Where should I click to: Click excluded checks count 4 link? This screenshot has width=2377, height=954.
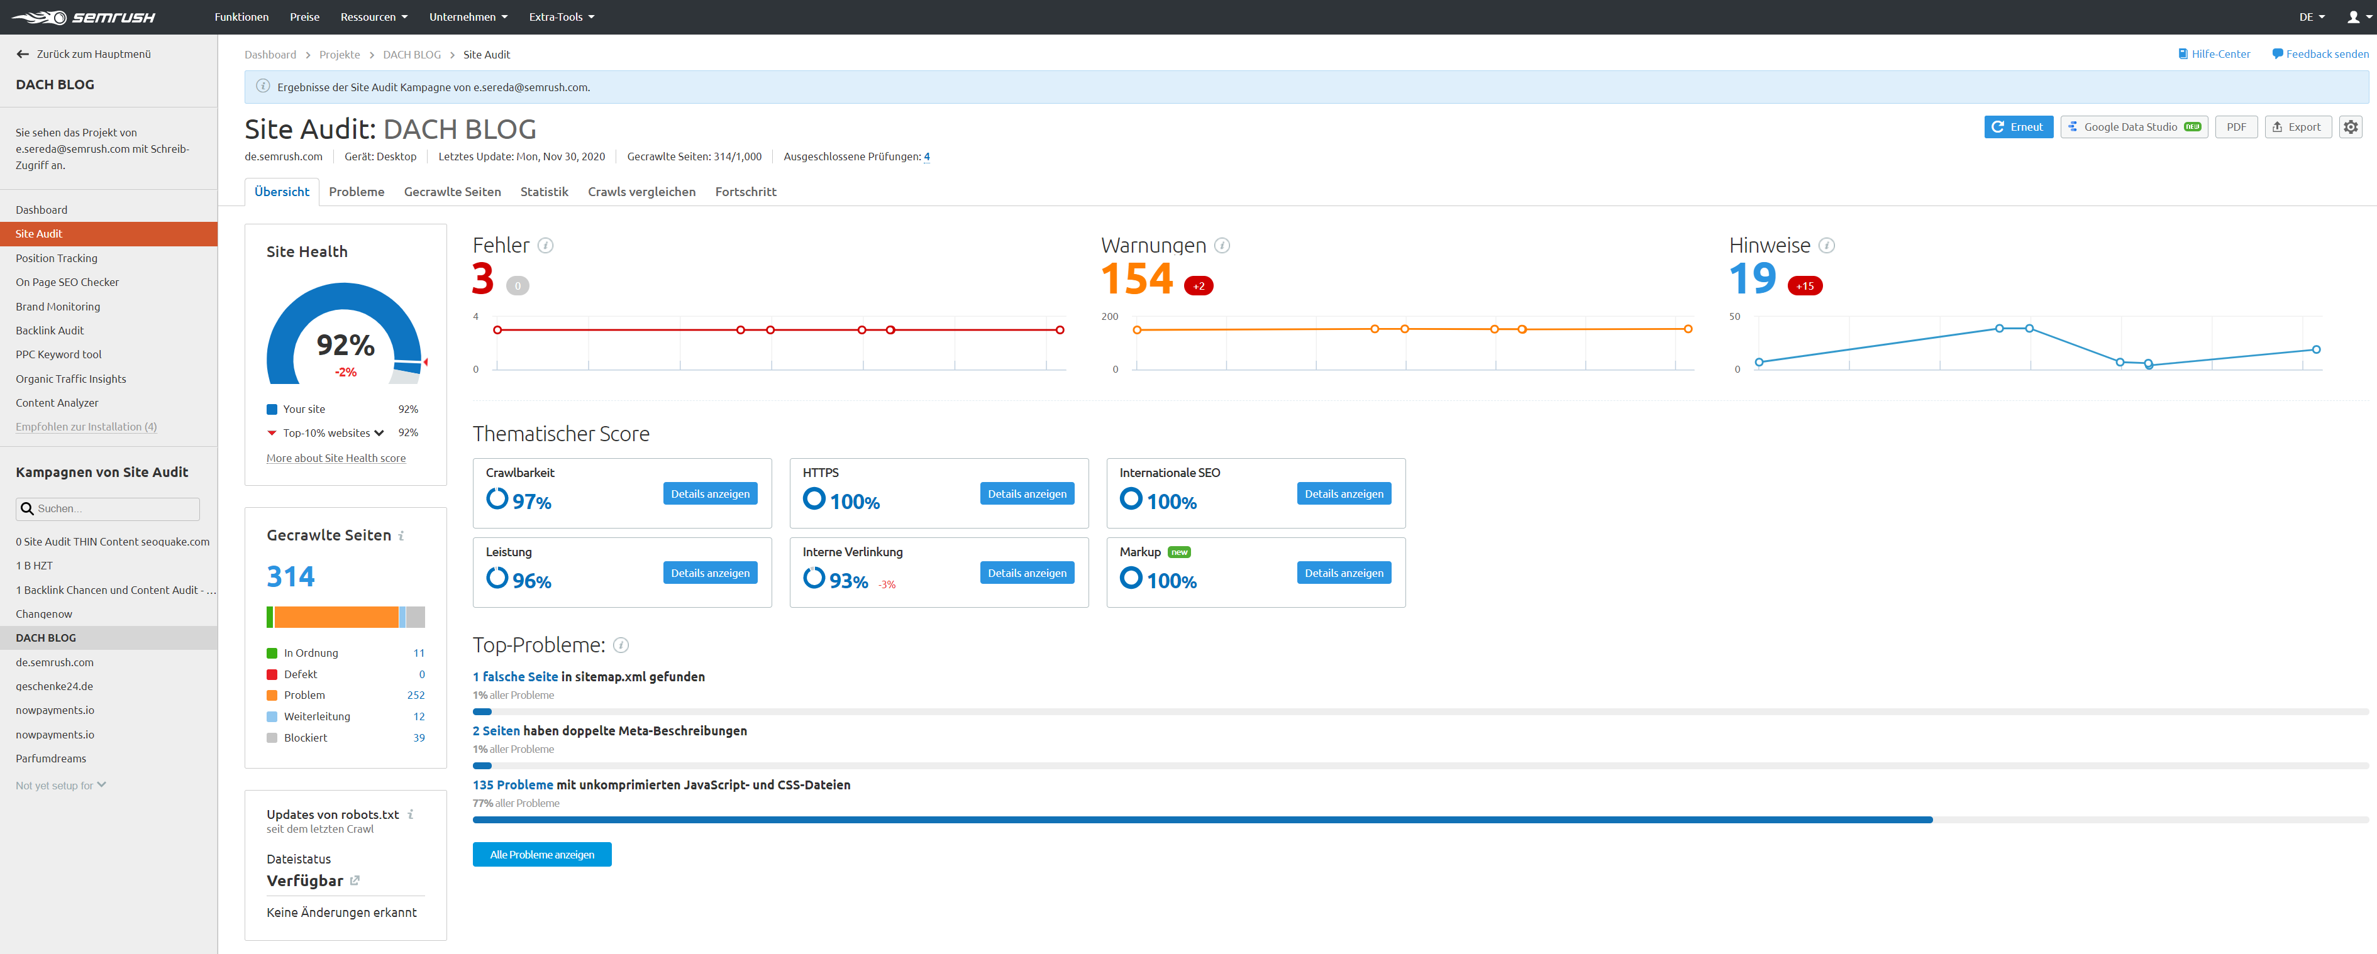[926, 157]
